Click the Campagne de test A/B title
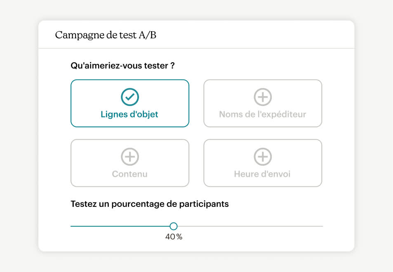 tap(106, 35)
